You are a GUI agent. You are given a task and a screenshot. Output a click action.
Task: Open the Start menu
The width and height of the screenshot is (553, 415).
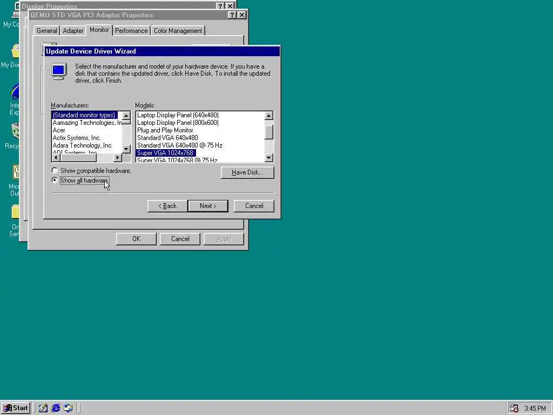point(16,408)
